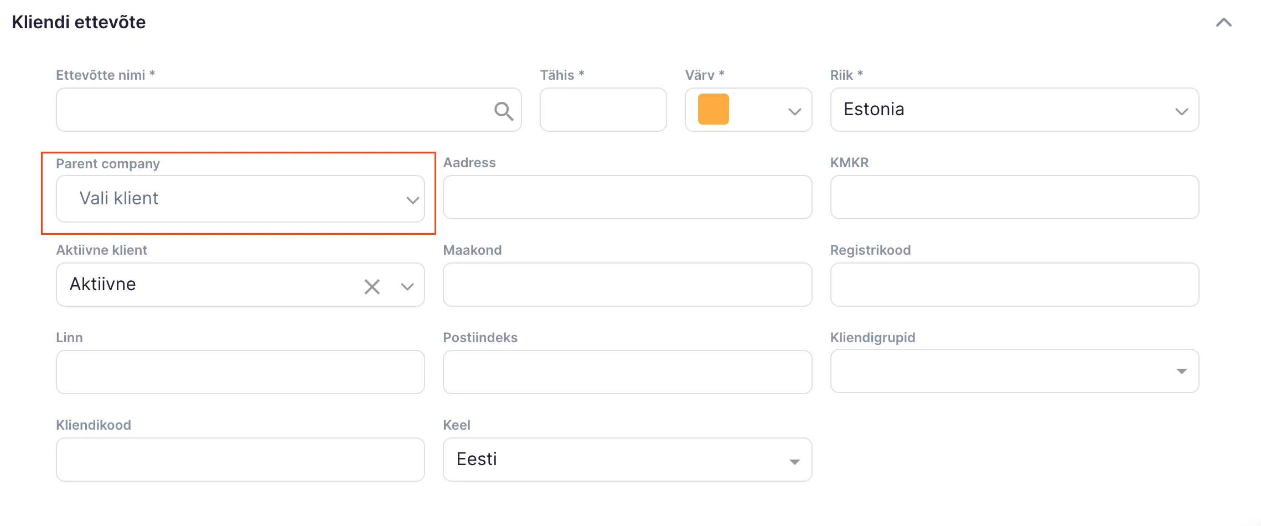
Task: Clear the Aktiivne klient selection with X
Action: point(372,286)
